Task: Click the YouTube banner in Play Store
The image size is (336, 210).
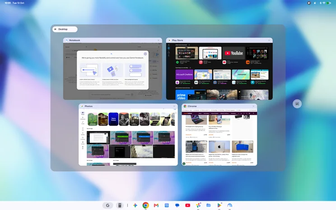Action: click(x=233, y=53)
